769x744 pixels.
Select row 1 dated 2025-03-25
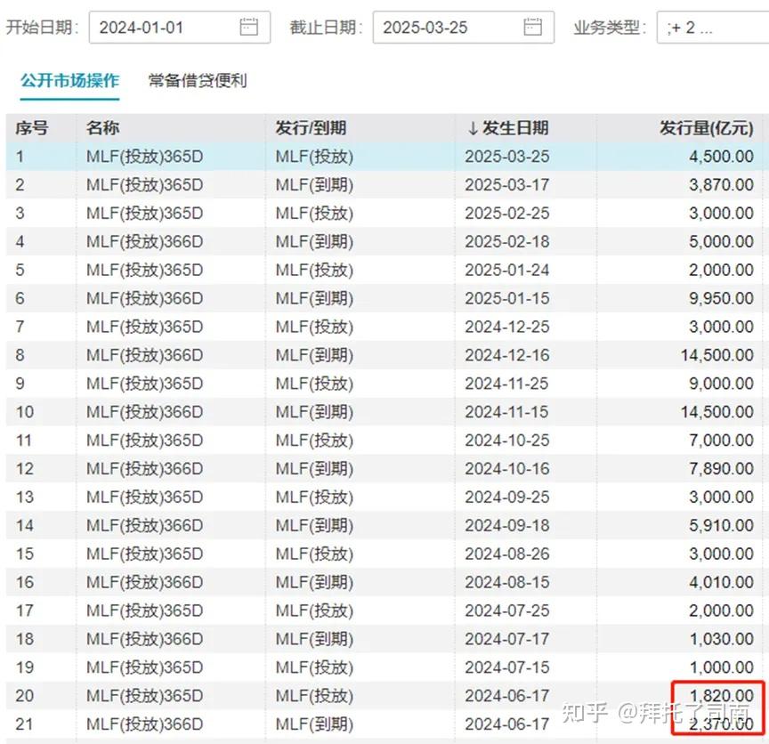pyautogui.click(x=356, y=156)
